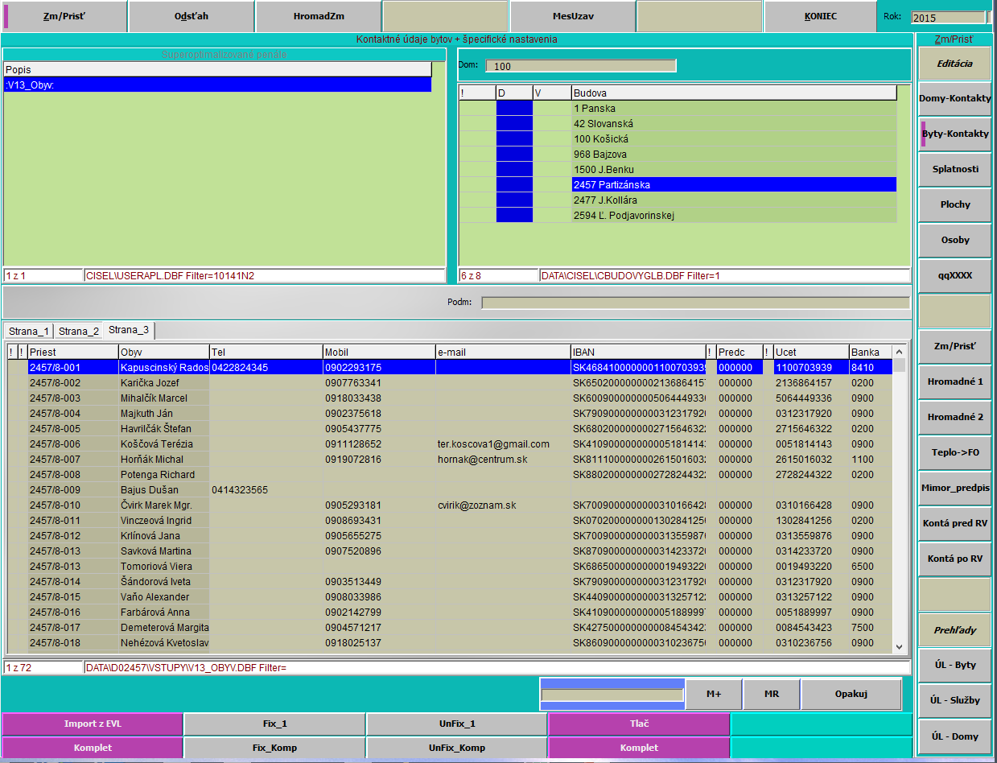Click the qqXXXX sidebar button
The height and width of the screenshot is (763, 997).
click(954, 275)
